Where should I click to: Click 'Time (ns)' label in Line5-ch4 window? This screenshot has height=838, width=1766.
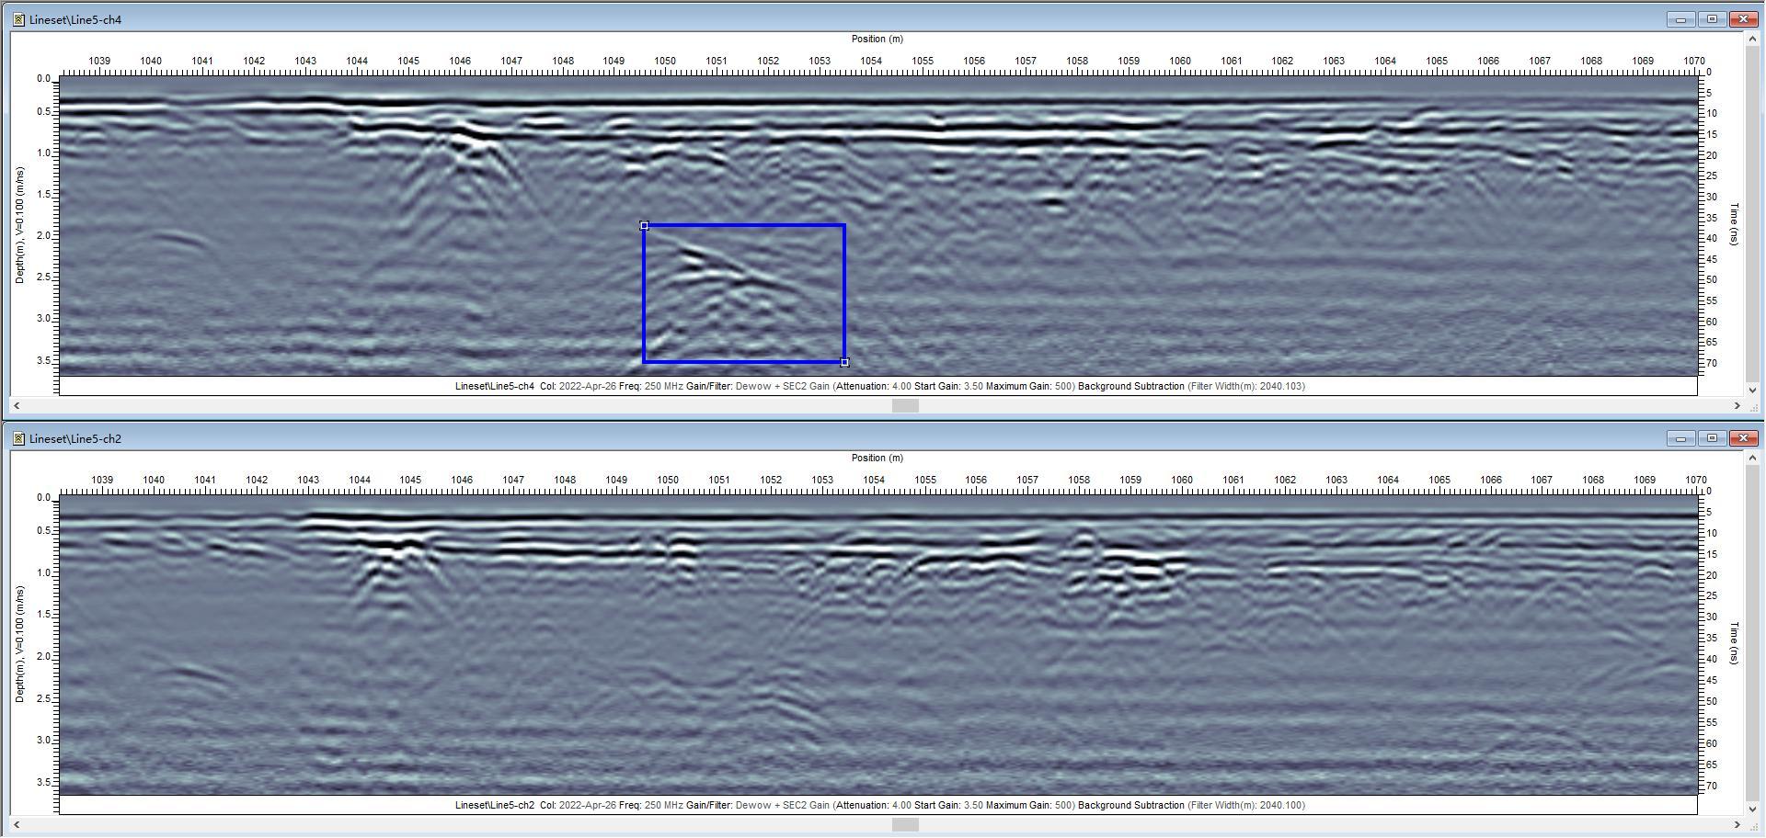[x=1735, y=224]
